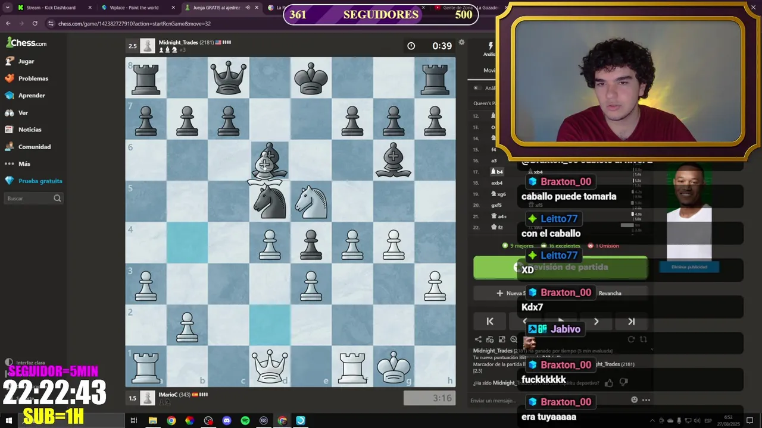Click the browser back arrow
Viewport: 762px width, 428px height.
[x=8, y=23]
